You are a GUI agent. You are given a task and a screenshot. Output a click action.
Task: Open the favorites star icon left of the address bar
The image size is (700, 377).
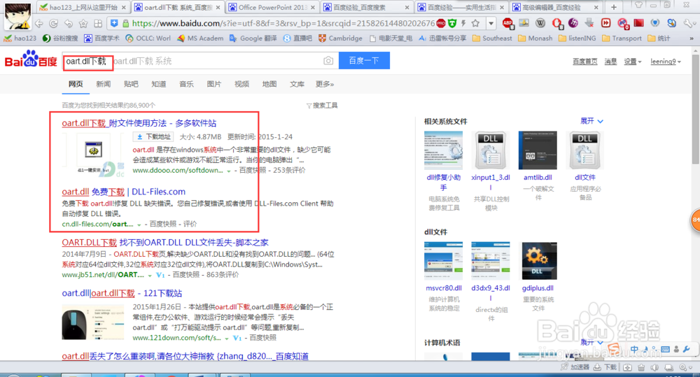click(83, 24)
